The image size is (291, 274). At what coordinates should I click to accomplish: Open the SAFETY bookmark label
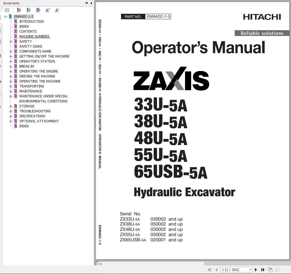[26, 42]
